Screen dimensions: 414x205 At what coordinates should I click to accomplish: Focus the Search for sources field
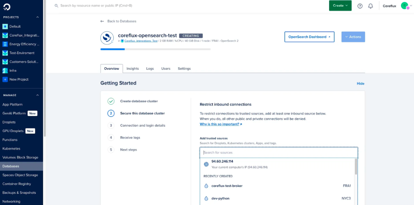click(x=279, y=152)
